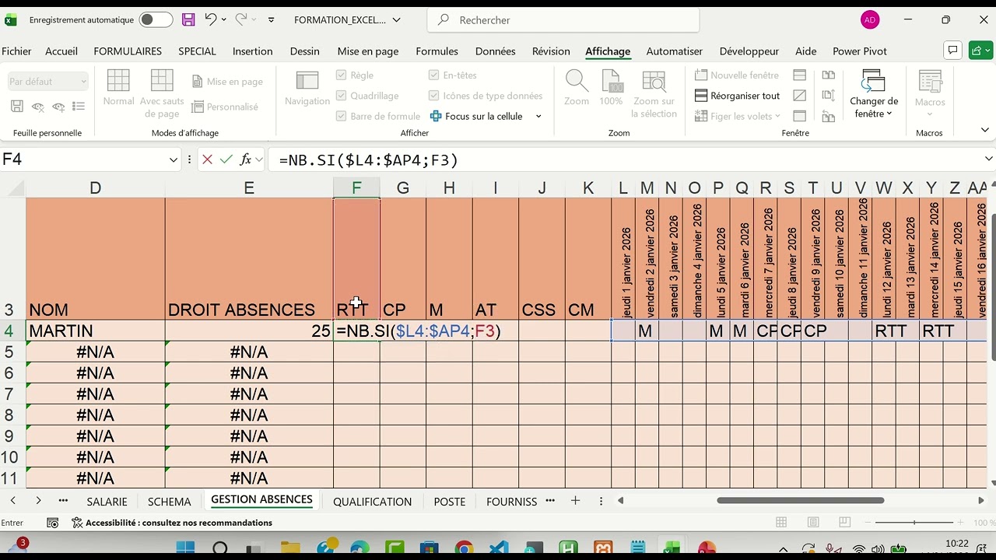
Task: Open the Changer de fenêtre dropdown
Action: [x=874, y=93]
